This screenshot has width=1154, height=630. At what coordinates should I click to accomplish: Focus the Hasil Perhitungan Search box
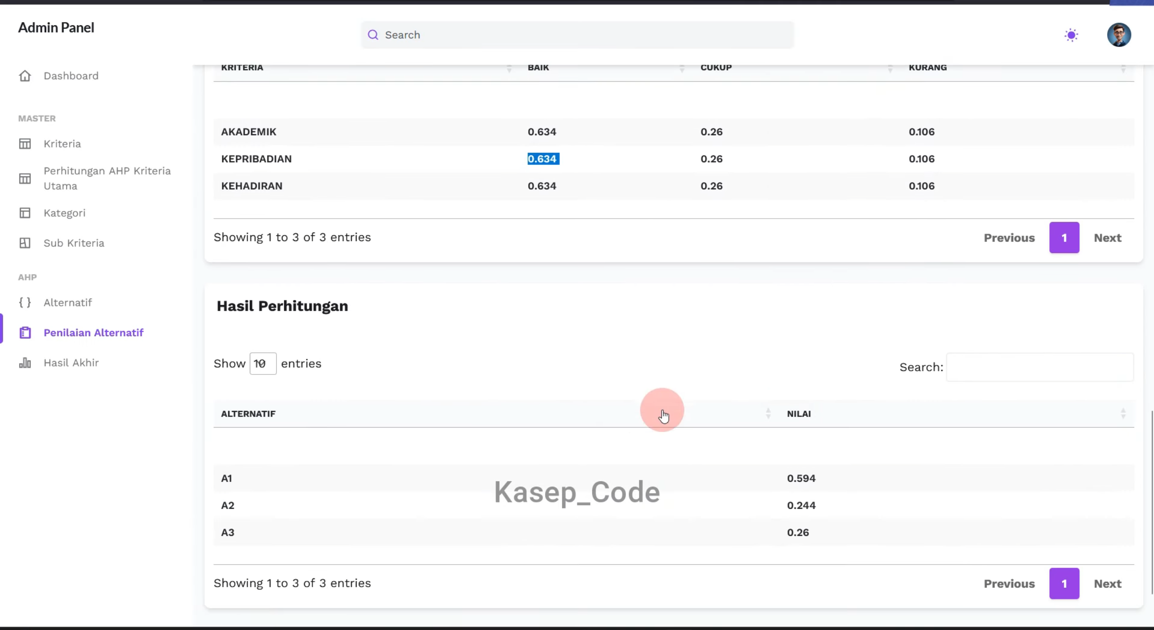click(1039, 367)
